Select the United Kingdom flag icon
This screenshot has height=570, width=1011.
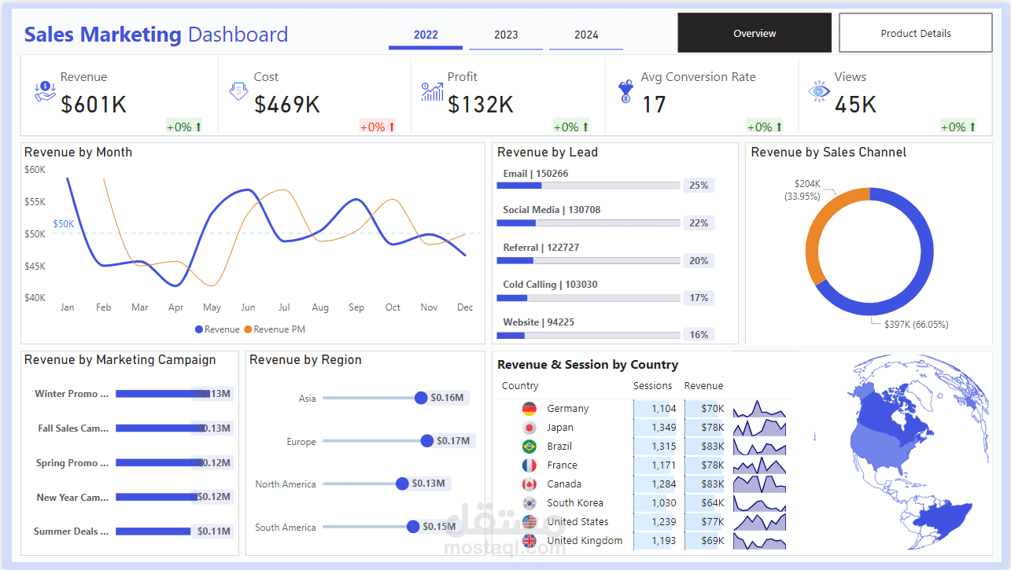click(x=529, y=540)
